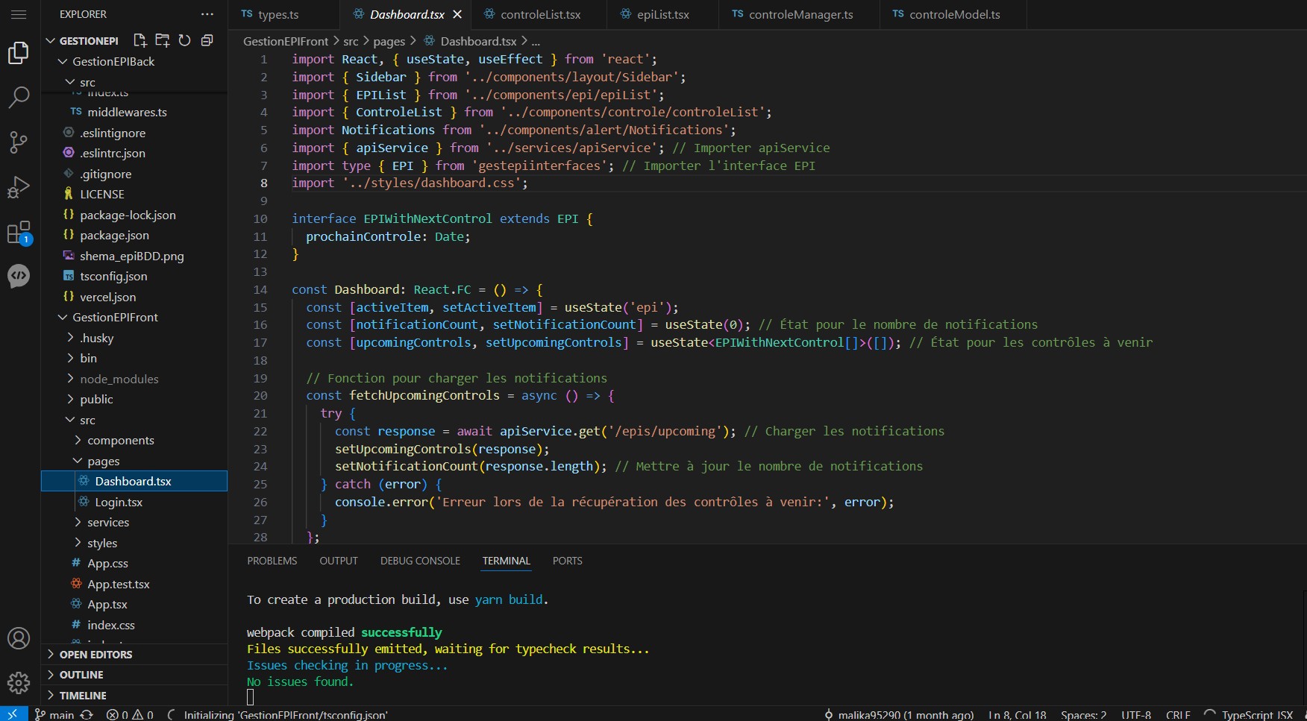
Task: Click 'Ln 8, Col 18' status item
Action: point(1017,714)
